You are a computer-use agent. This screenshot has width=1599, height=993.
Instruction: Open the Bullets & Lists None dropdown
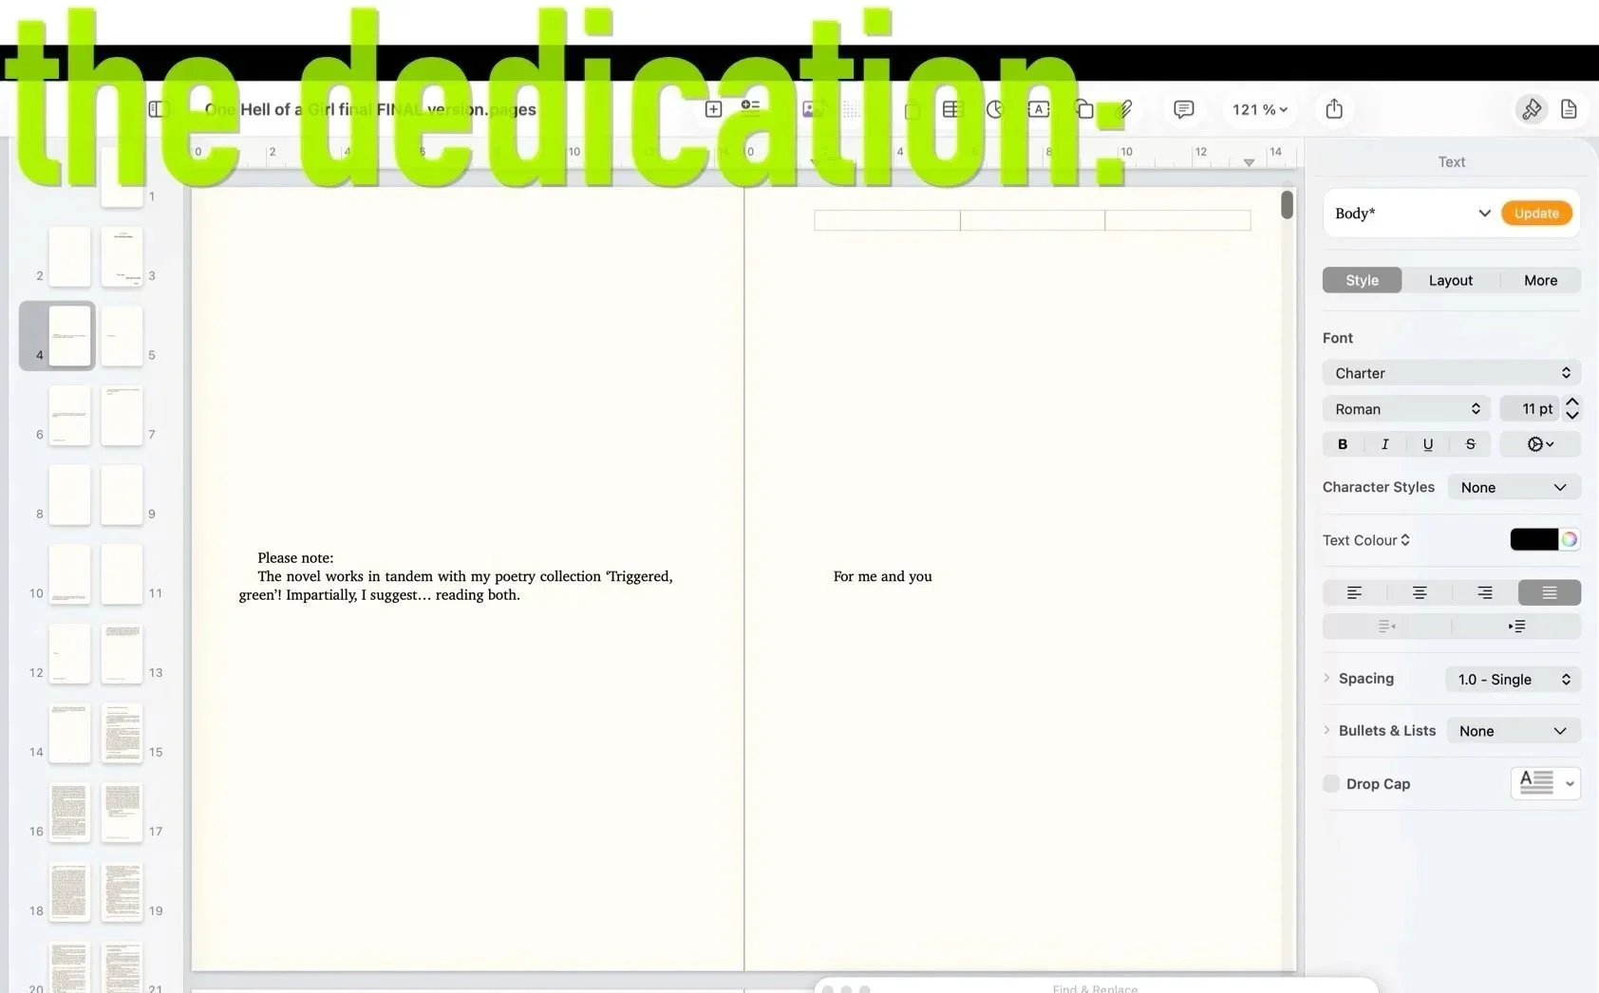pyautogui.click(x=1514, y=731)
